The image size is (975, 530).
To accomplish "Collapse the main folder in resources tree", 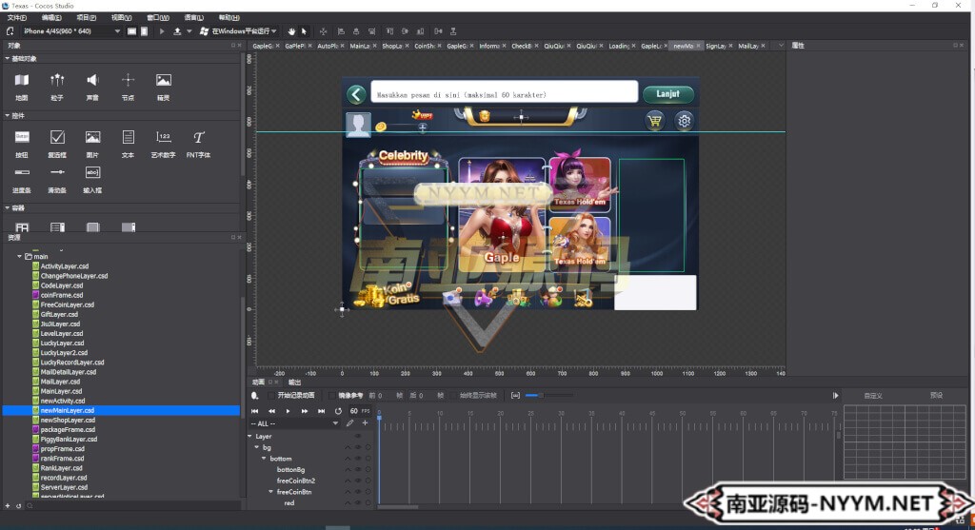I will 19,257.
